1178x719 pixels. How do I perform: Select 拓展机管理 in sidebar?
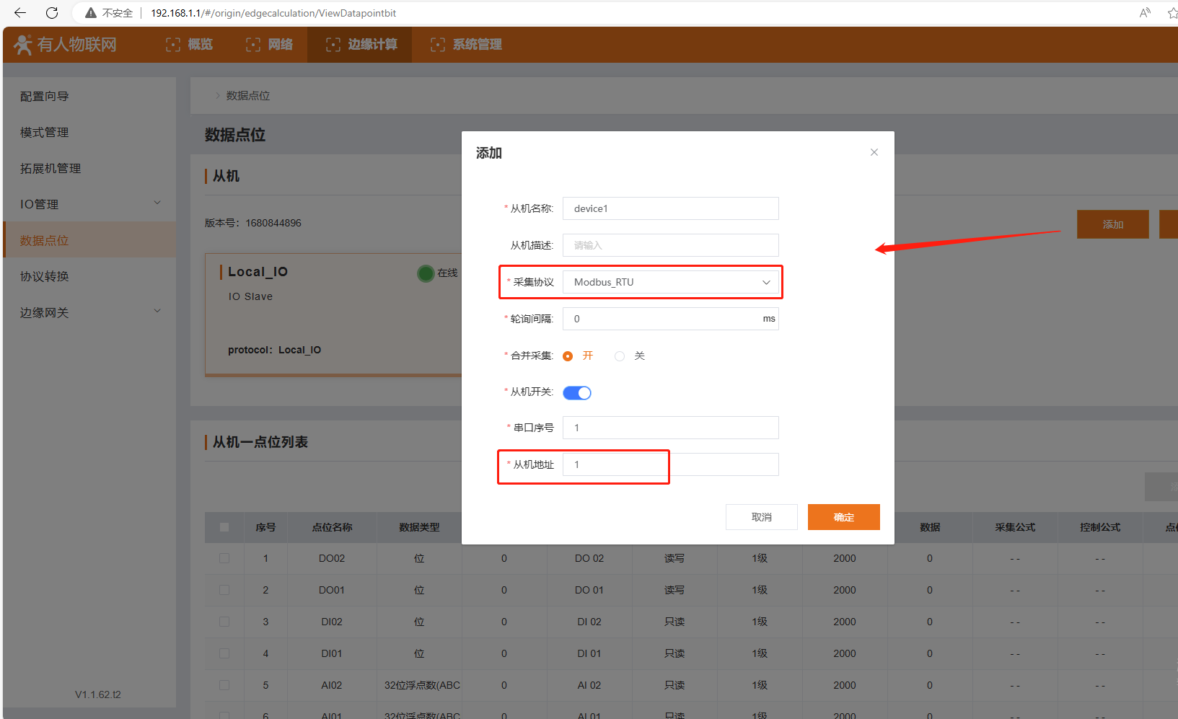tap(50, 169)
